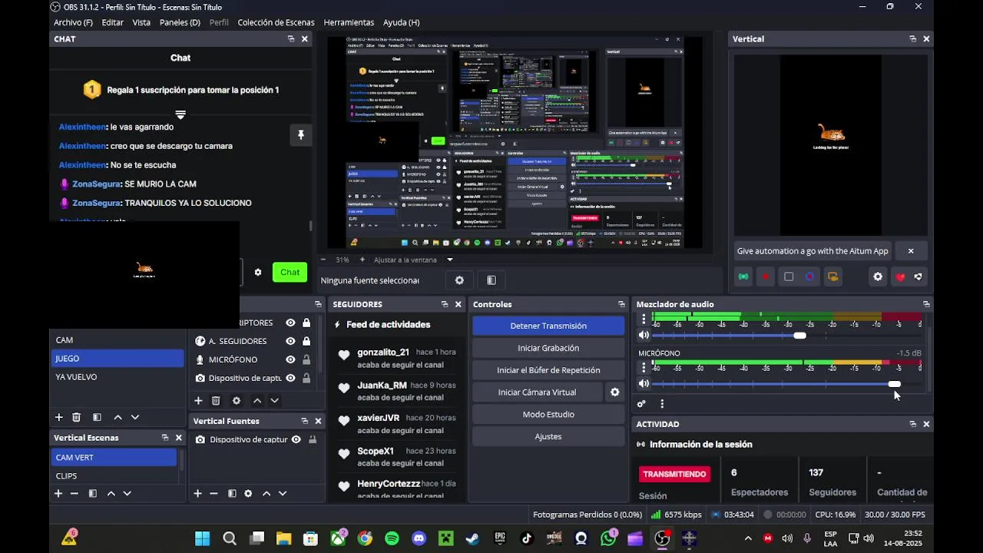The height and width of the screenshot is (553, 983).
Task: Undock the Controles panel
Action: coord(621,304)
